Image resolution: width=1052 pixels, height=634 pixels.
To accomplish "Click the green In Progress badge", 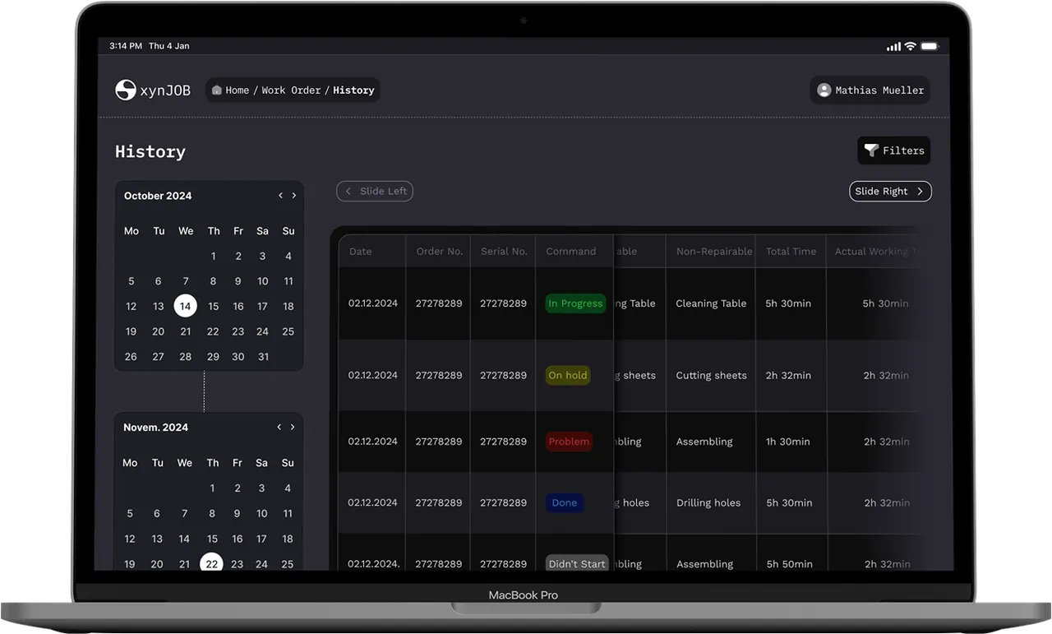I will (575, 303).
